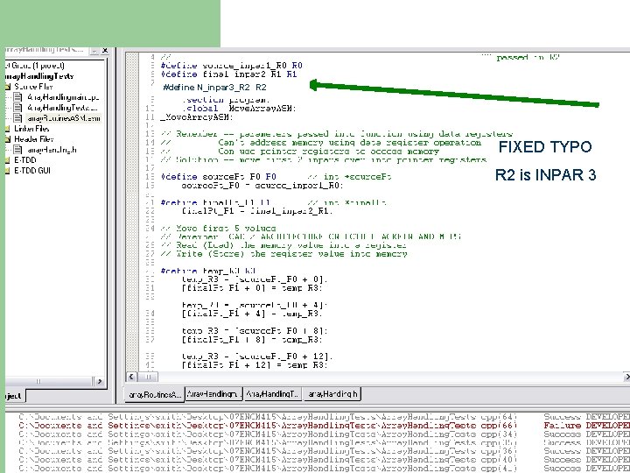The image size is (630, 473).
Task: Click the Success output line for ArrayHandlingTests.cpp(64)
Action: 324,417
